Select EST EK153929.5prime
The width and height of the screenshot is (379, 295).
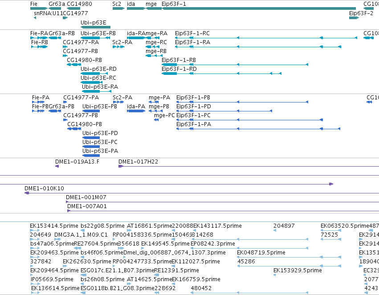297,270
